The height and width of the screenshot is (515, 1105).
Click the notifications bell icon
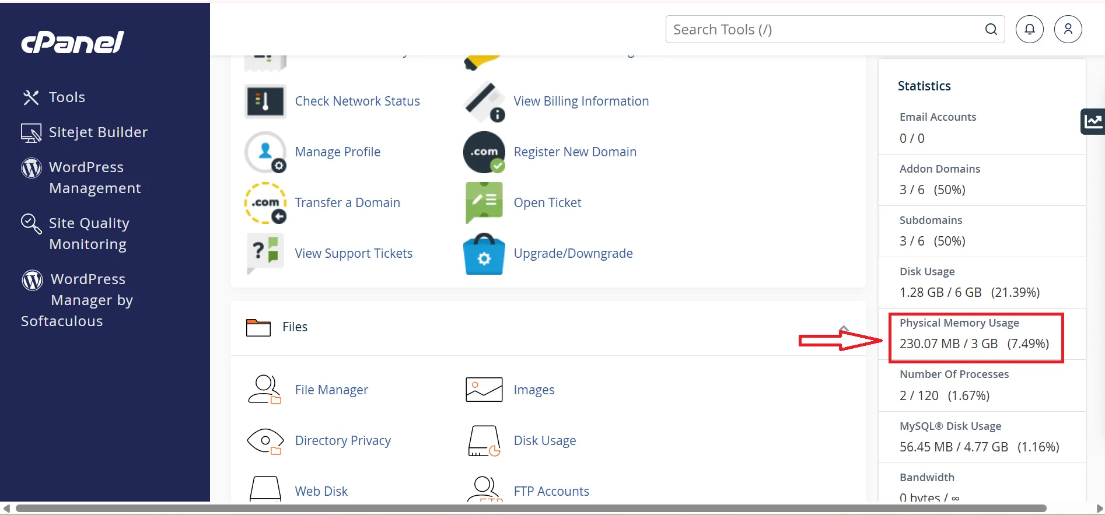tap(1030, 29)
